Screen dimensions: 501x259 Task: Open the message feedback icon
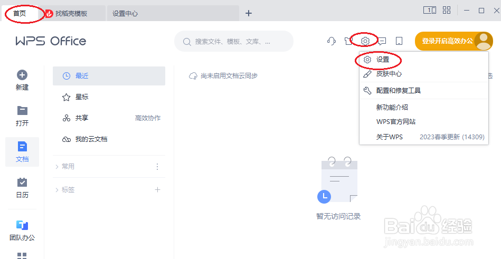click(x=382, y=41)
